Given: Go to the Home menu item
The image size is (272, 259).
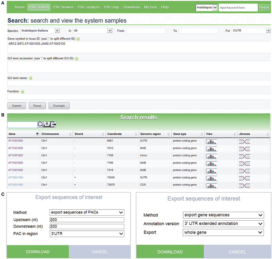Looking at the screenshot, I should 20,7.
